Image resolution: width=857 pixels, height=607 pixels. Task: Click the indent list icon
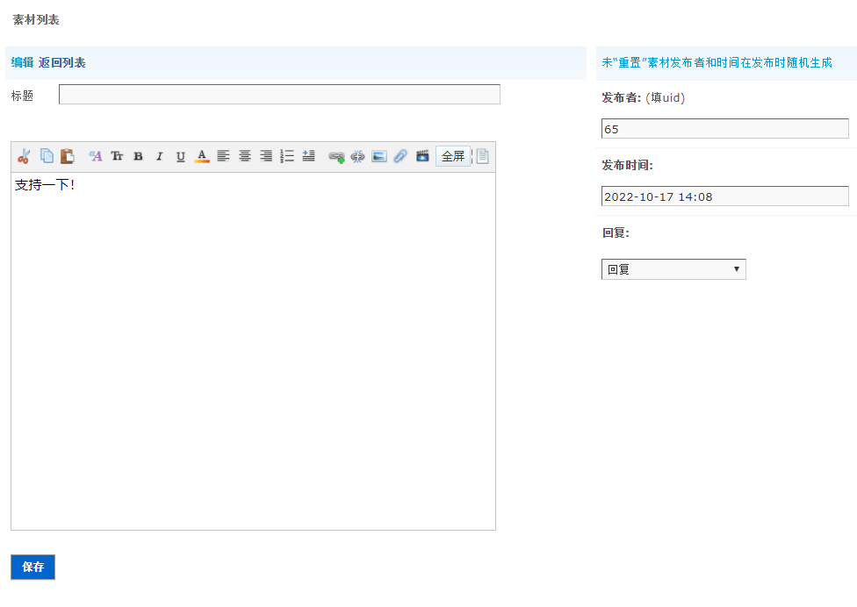click(309, 156)
